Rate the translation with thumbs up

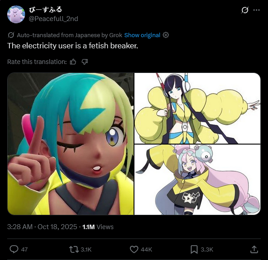pos(73,62)
